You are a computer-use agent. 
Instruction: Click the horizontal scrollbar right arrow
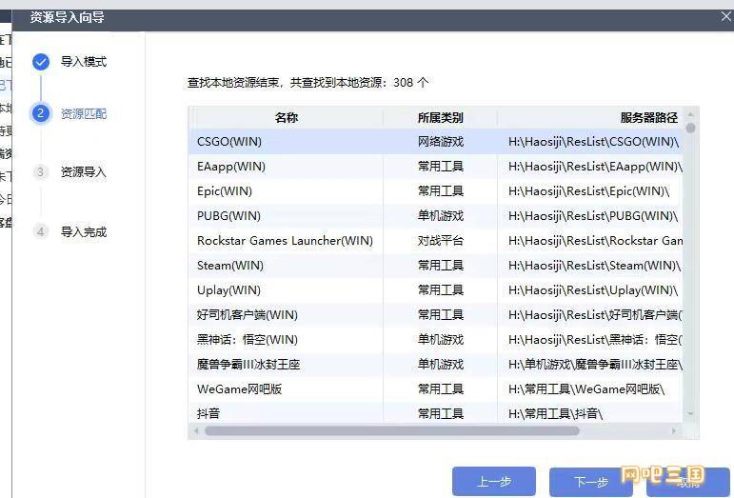[x=674, y=430]
